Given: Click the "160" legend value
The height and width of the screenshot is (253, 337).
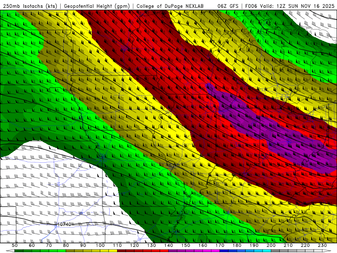Looking at the screenshot, I should (x=203, y=245).
